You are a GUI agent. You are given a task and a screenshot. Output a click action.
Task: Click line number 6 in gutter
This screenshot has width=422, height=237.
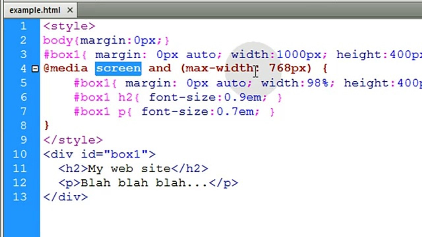23,97
